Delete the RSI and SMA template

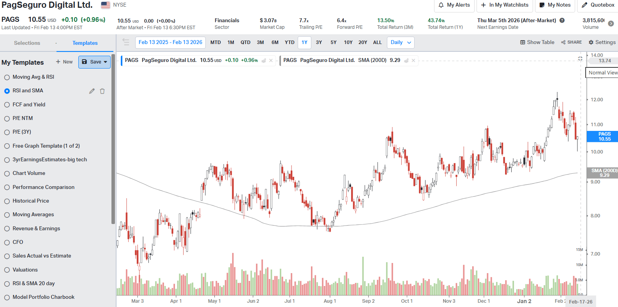(x=102, y=91)
